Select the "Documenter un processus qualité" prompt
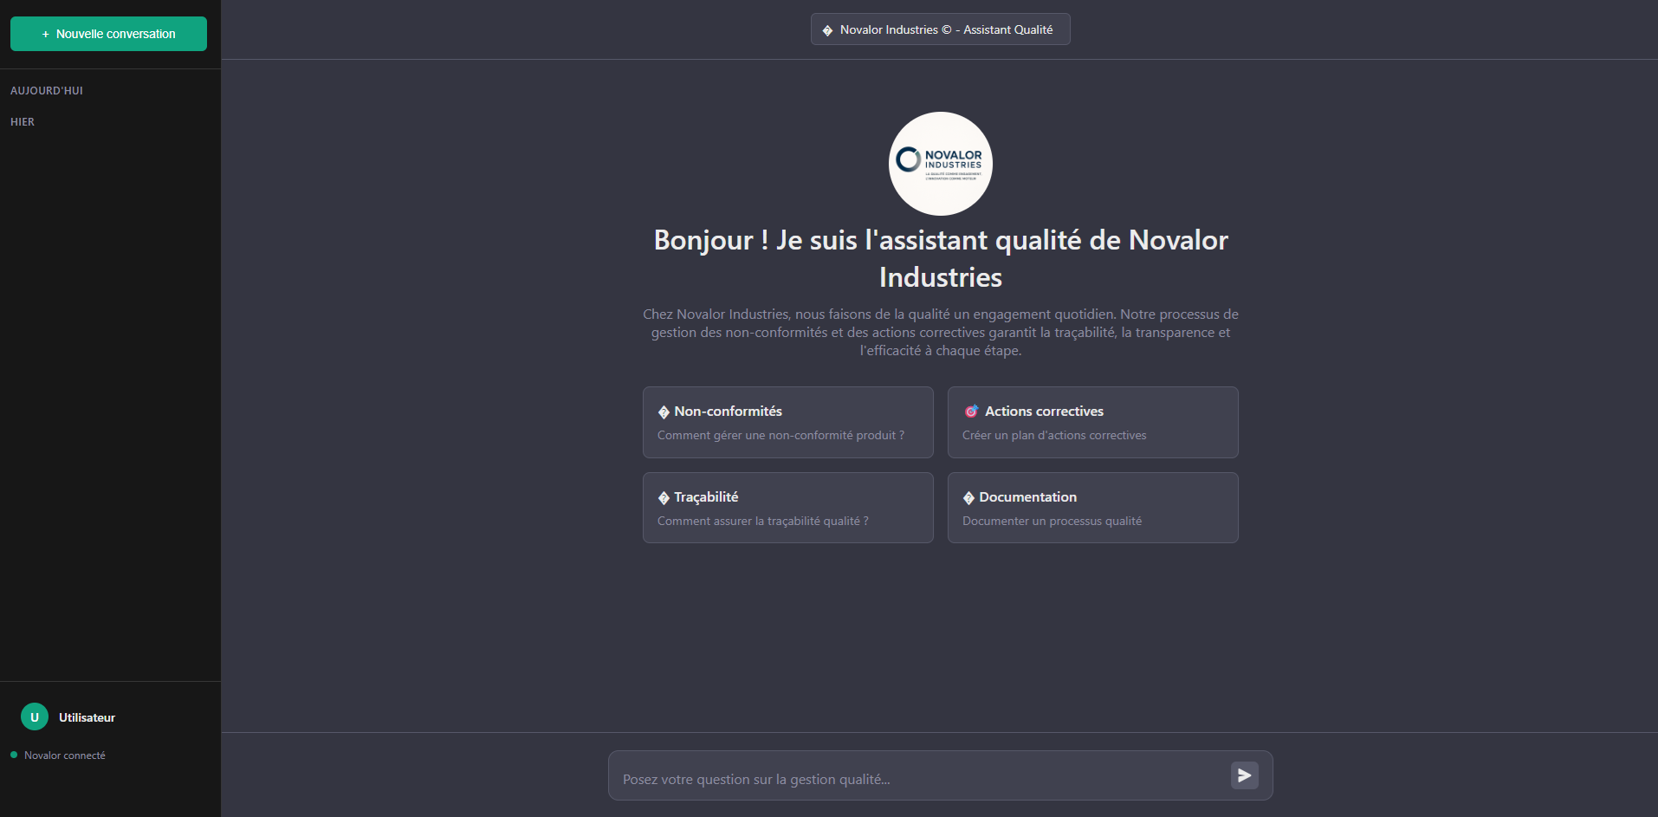The width and height of the screenshot is (1658, 817). (x=1052, y=522)
